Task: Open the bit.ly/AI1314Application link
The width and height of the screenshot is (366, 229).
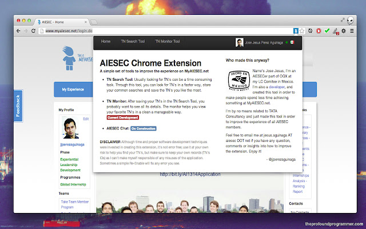Action: [x=190, y=174]
